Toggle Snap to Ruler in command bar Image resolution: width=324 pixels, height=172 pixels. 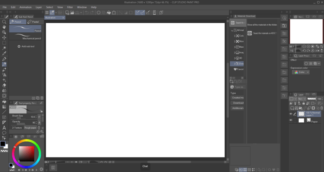137,13
